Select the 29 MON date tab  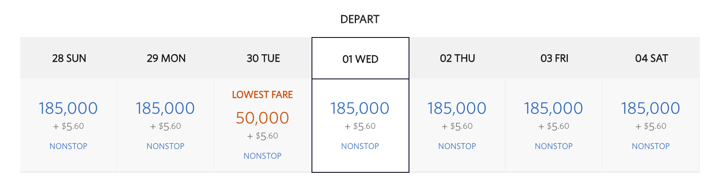pyautogui.click(x=166, y=58)
